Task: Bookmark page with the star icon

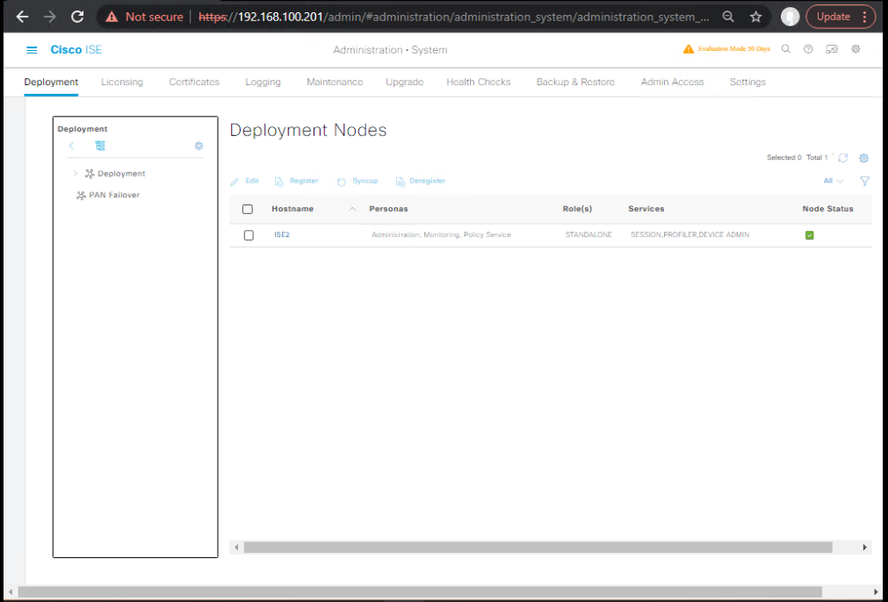Action: point(755,17)
